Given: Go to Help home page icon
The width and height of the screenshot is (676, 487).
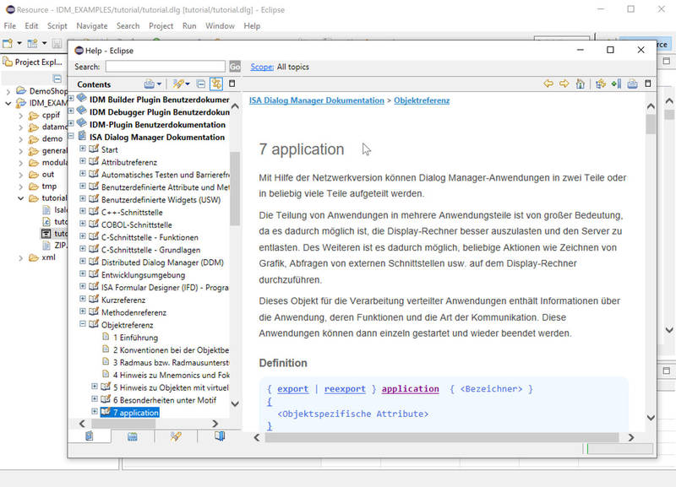Looking at the screenshot, I should pyautogui.click(x=581, y=84).
